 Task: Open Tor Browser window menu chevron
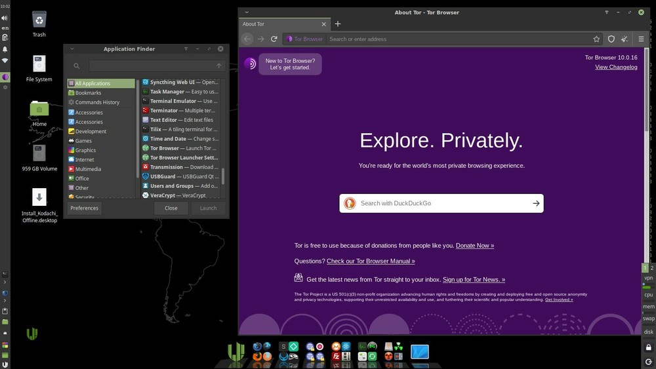(x=247, y=12)
